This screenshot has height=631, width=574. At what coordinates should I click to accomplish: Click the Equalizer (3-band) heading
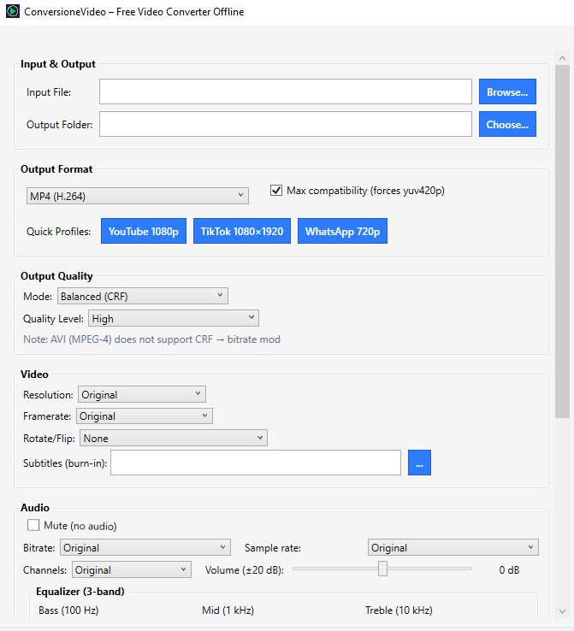point(80,592)
